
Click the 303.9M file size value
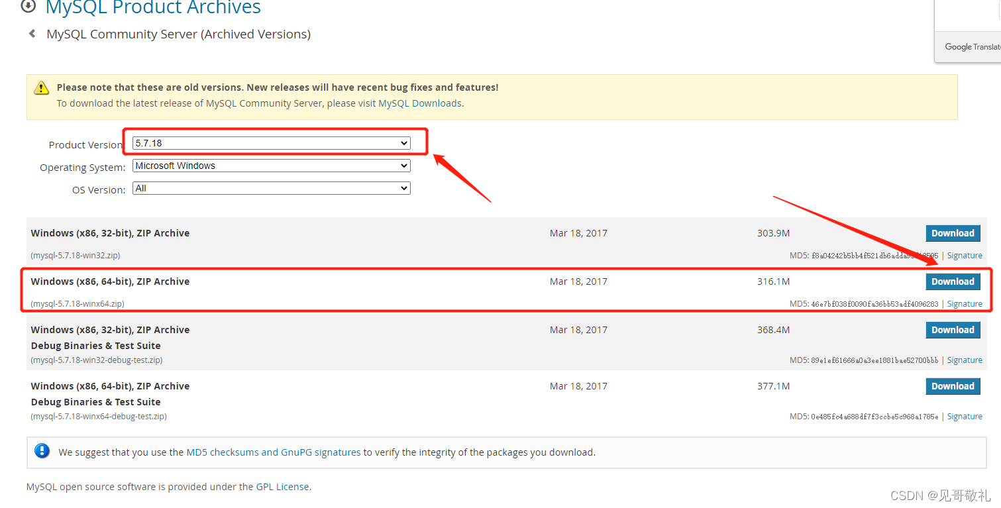774,233
